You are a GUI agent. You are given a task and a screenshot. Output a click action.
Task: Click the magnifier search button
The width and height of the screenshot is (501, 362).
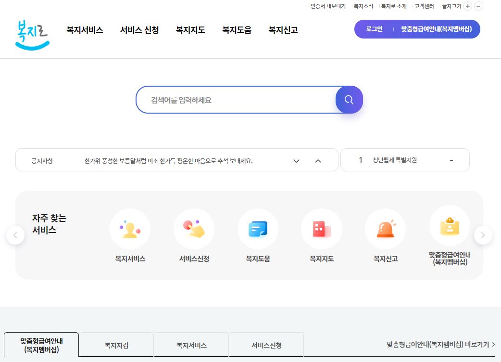pyautogui.click(x=349, y=100)
